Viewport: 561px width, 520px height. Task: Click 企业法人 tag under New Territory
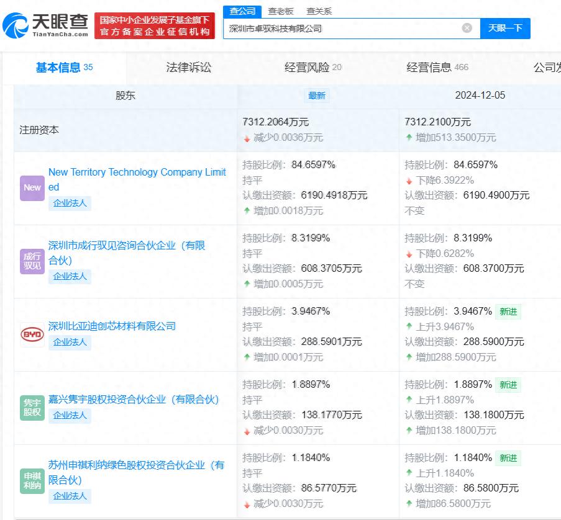pyautogui.click(x=70, y=203)
